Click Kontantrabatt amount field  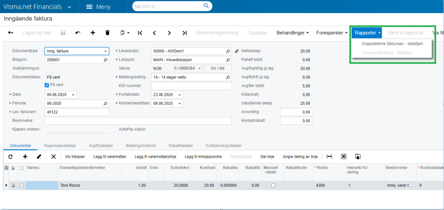click(296, 121)
